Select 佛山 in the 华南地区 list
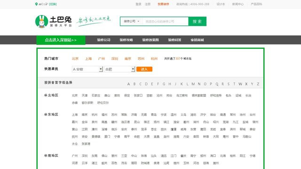Viewport: 301px width, 169px height. click(x=104, y=156)
